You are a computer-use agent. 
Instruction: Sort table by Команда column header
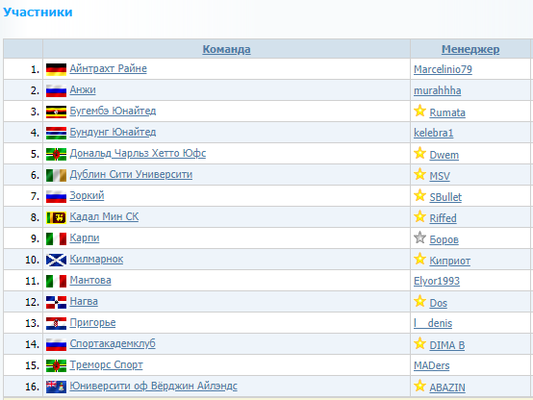226,49
